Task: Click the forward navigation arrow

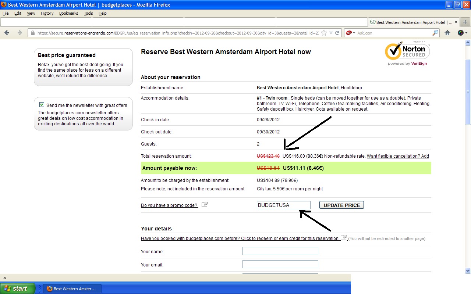Action: (x=20, y=33)
